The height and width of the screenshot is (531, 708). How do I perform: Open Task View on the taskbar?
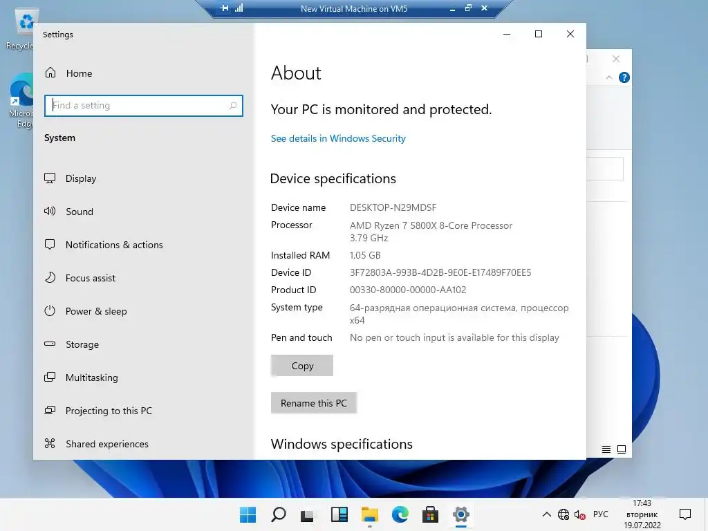308,514
